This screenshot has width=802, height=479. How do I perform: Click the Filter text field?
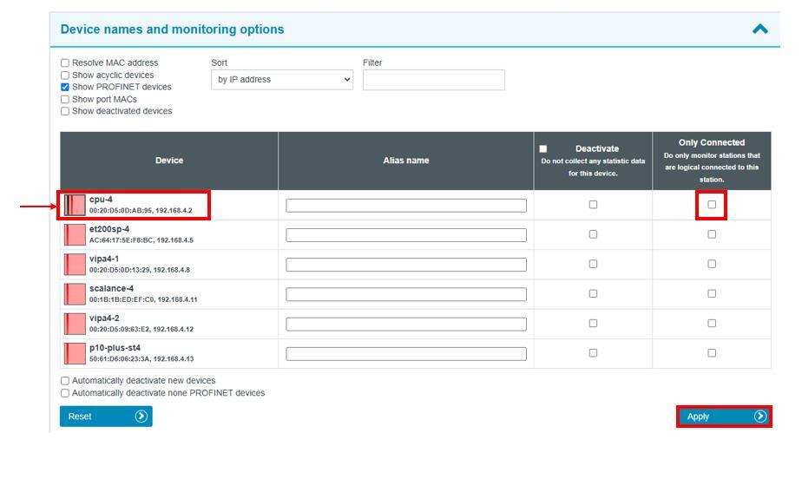click(x=434, y=80)
